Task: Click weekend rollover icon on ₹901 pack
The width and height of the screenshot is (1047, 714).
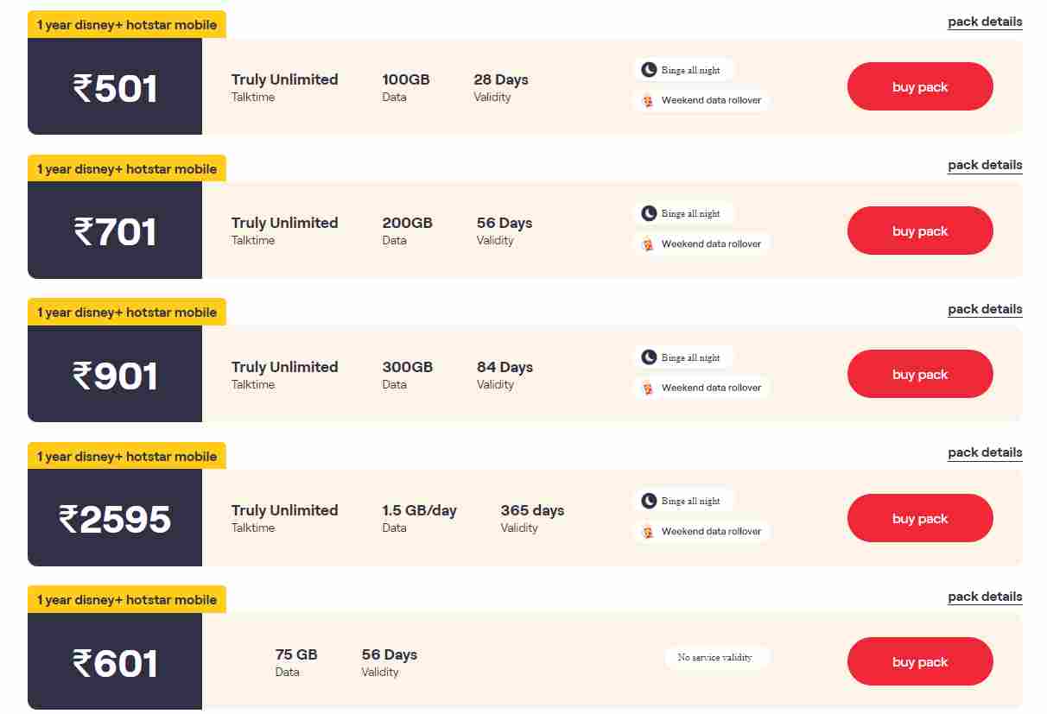Action: [x=648, y=388]
